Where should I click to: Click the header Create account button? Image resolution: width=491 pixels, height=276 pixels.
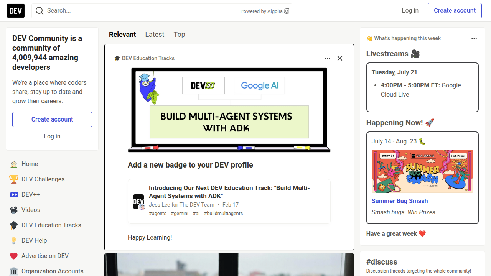click(455, 11)
